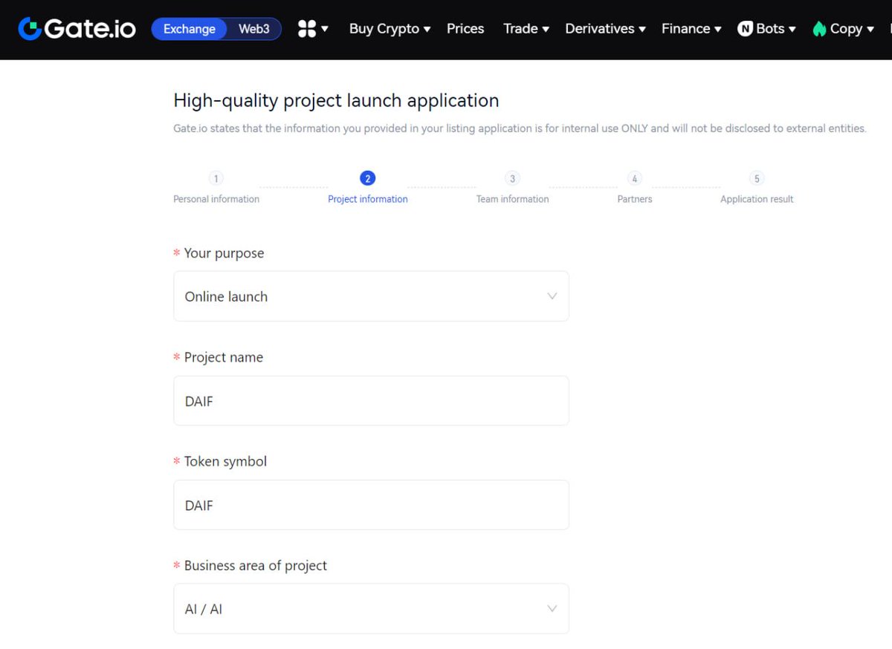The image size is (892, 649).
Task: Switch to Web3 mode
Action: pyautogui.click(x=254, y=29)
